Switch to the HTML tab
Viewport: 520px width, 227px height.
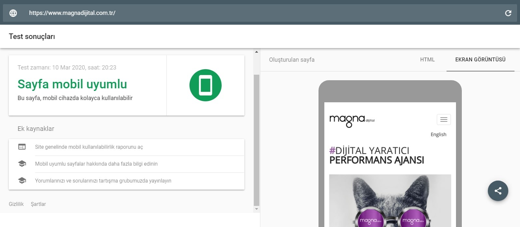point(427,60)
